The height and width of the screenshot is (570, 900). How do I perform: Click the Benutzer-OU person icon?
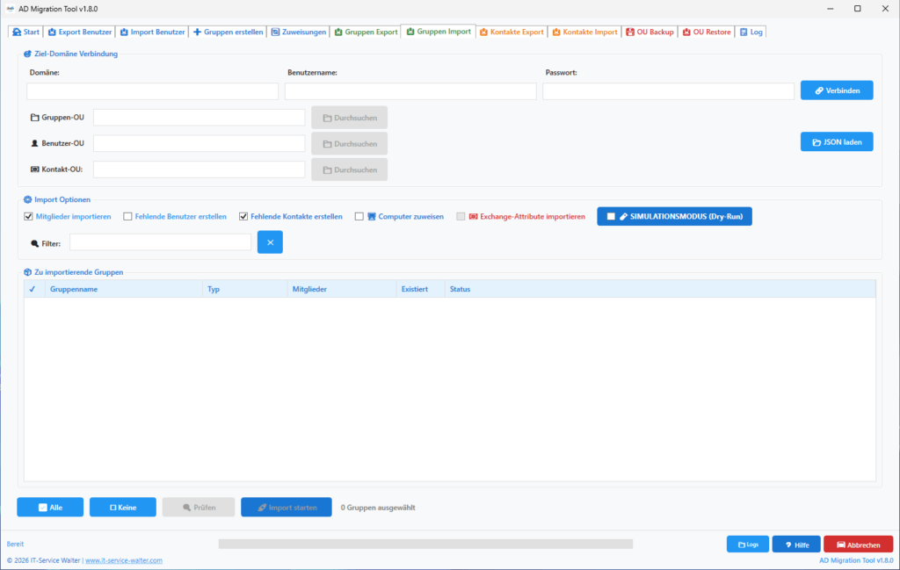pyautogui.click(x=34, y=143)
